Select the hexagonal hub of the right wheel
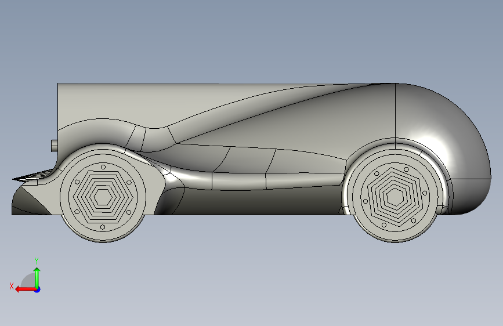Image resolution: width=503 pixels, height=326 pixels. [x=395, y=197]
